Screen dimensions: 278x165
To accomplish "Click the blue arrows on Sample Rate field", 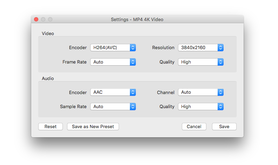I will pyautogui.click(x=133, y=106).
